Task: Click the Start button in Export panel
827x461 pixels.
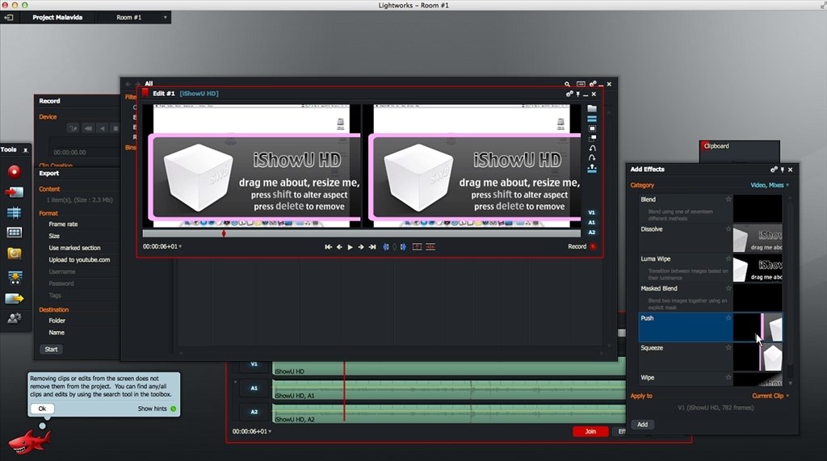Action: pyautogui.click(x=51, y=349)
